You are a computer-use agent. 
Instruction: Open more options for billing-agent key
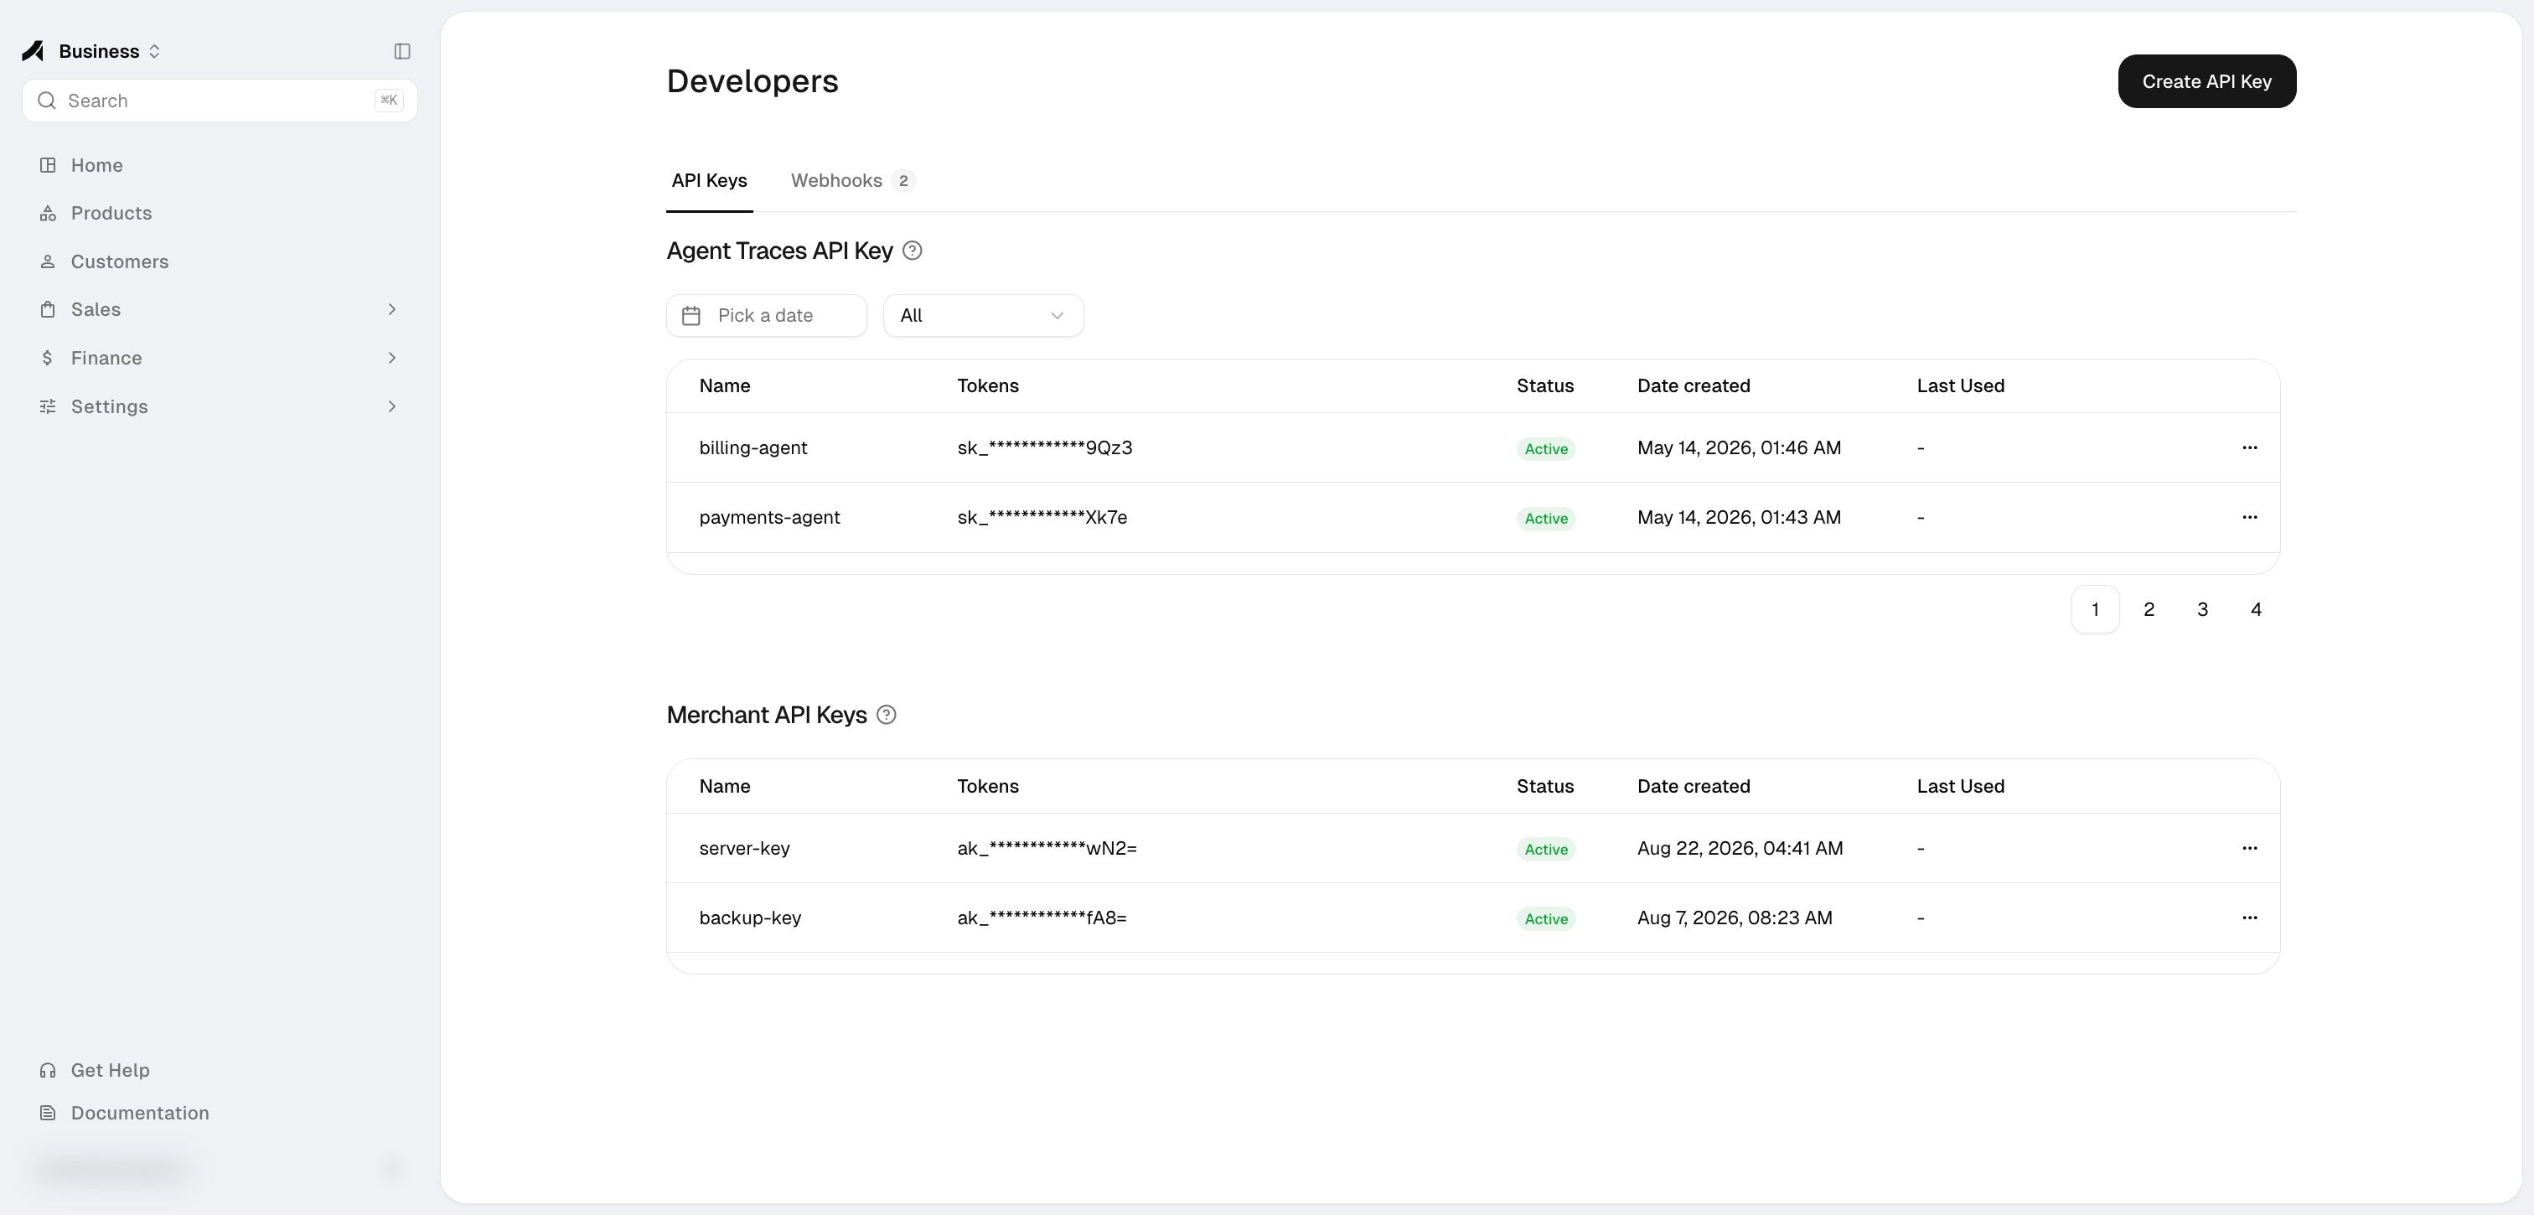pyautogui.click(x=2250, y=447)
